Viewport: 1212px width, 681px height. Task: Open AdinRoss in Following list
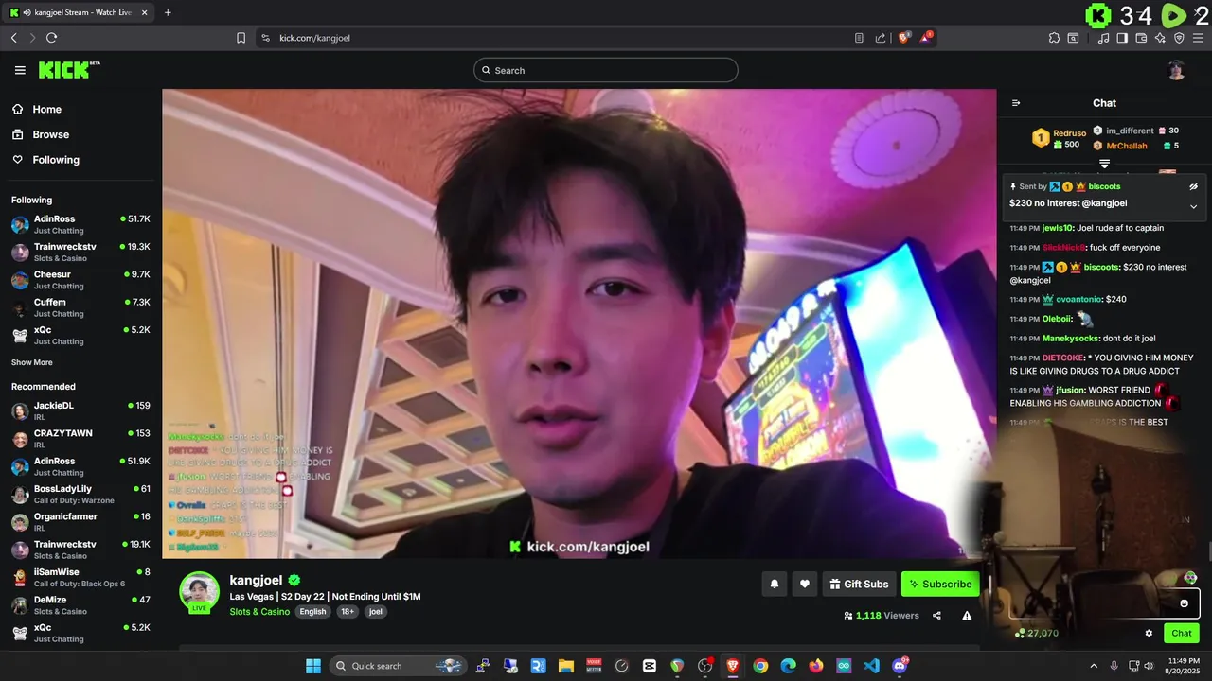80,224
